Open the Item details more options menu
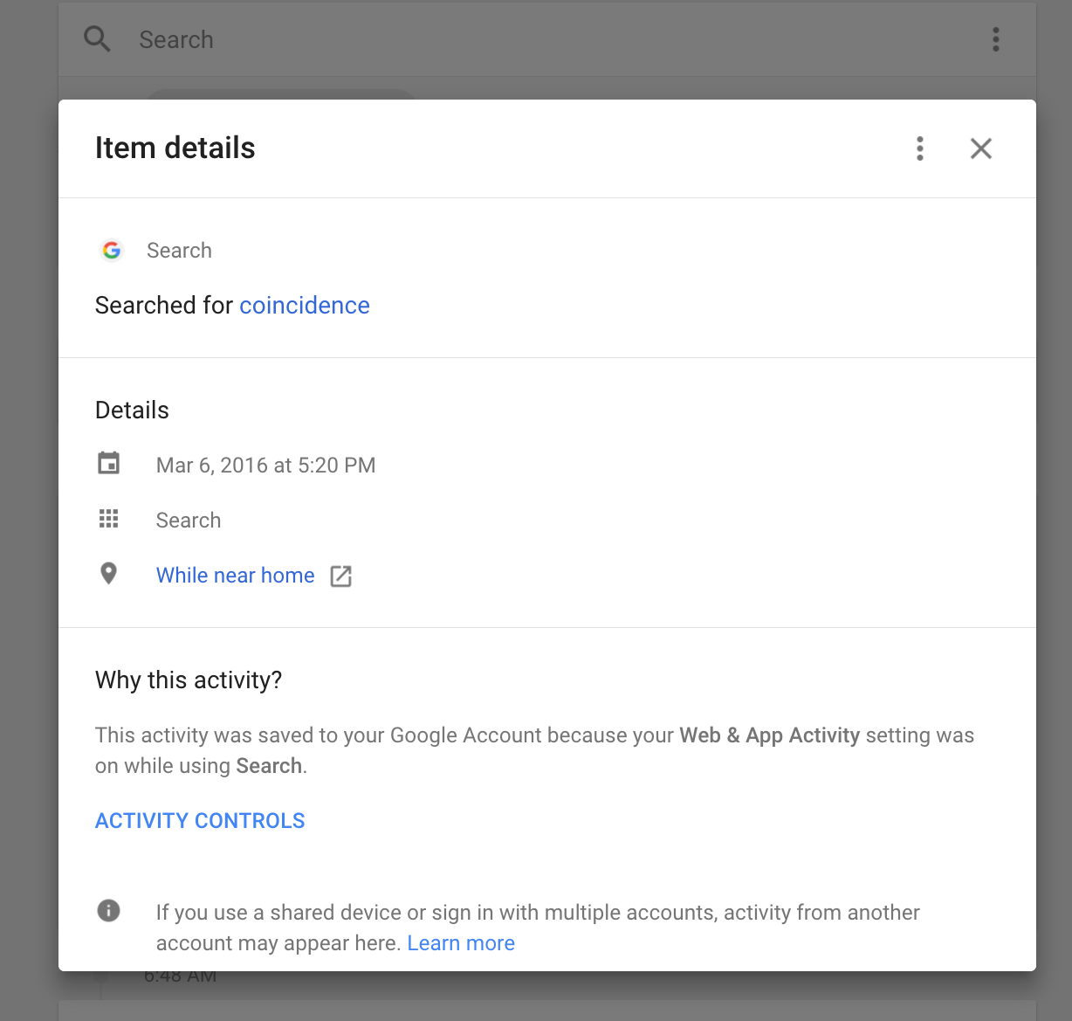 [x=919, y=148]
